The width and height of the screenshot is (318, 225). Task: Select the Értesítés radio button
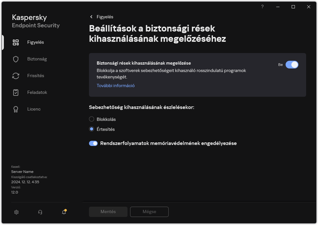tap(91, 129)
